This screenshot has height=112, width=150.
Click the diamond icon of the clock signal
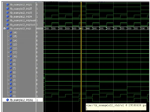8,25
